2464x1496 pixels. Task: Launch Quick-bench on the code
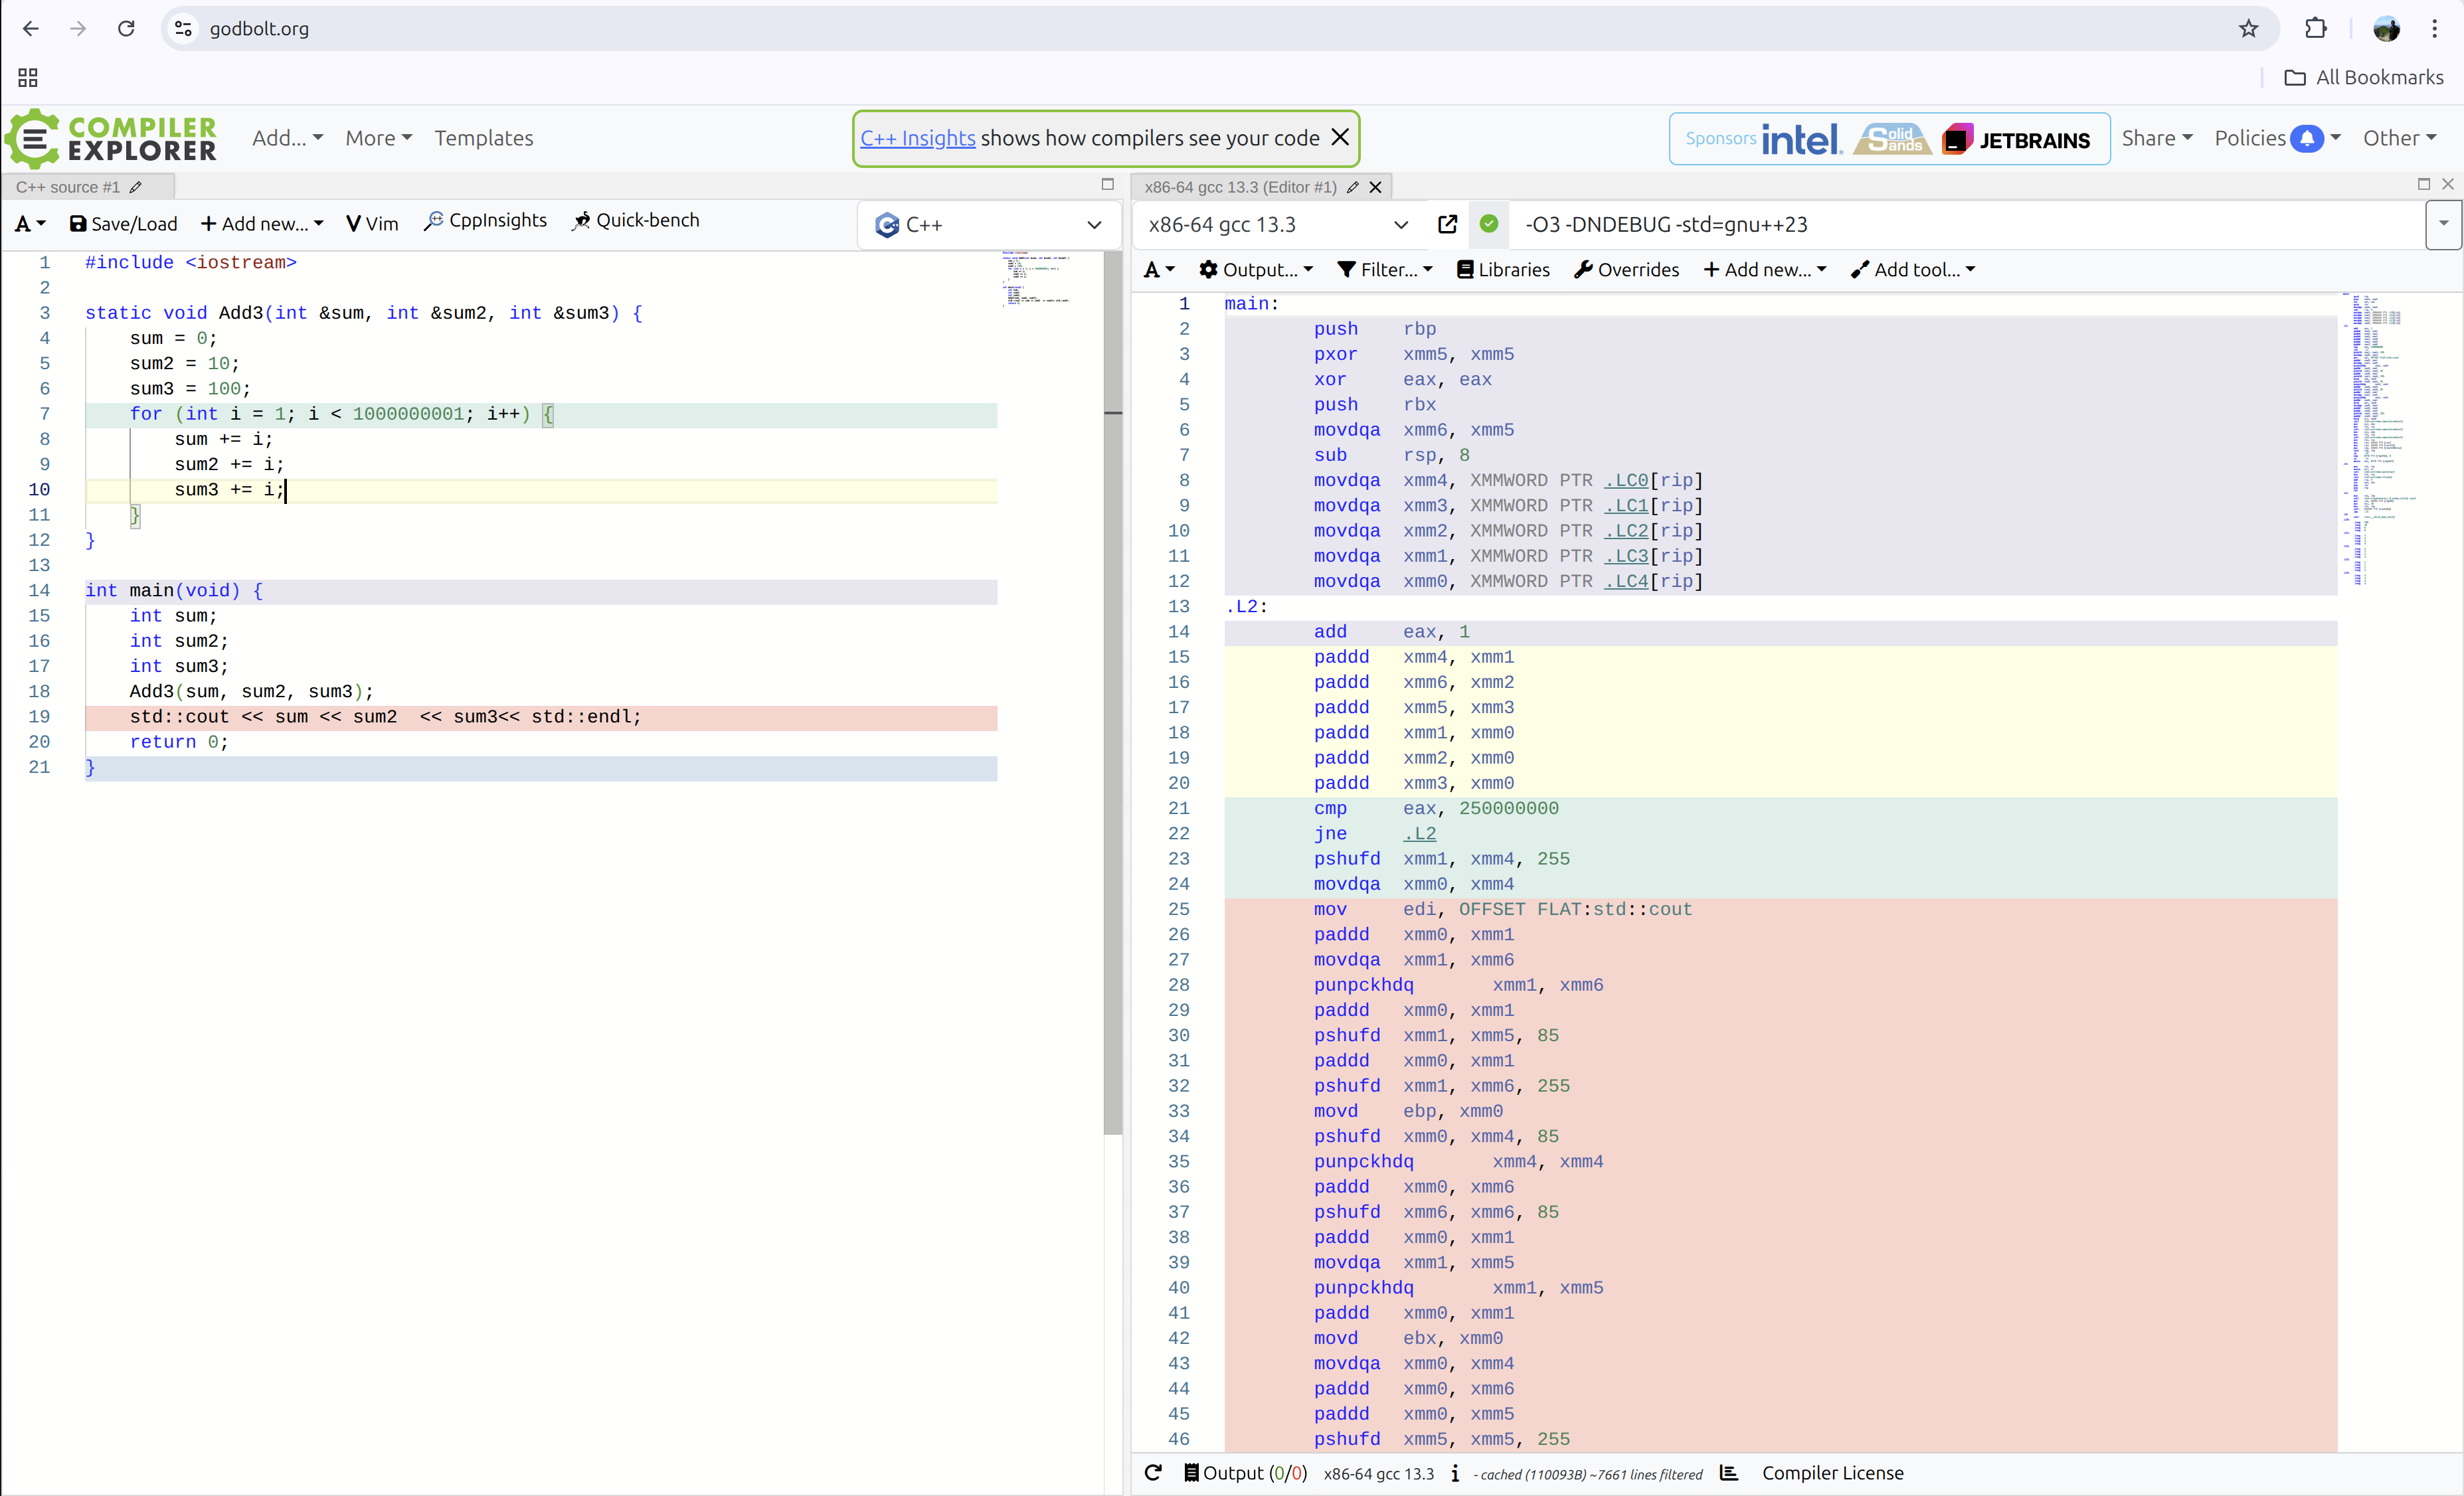point(636,220)
